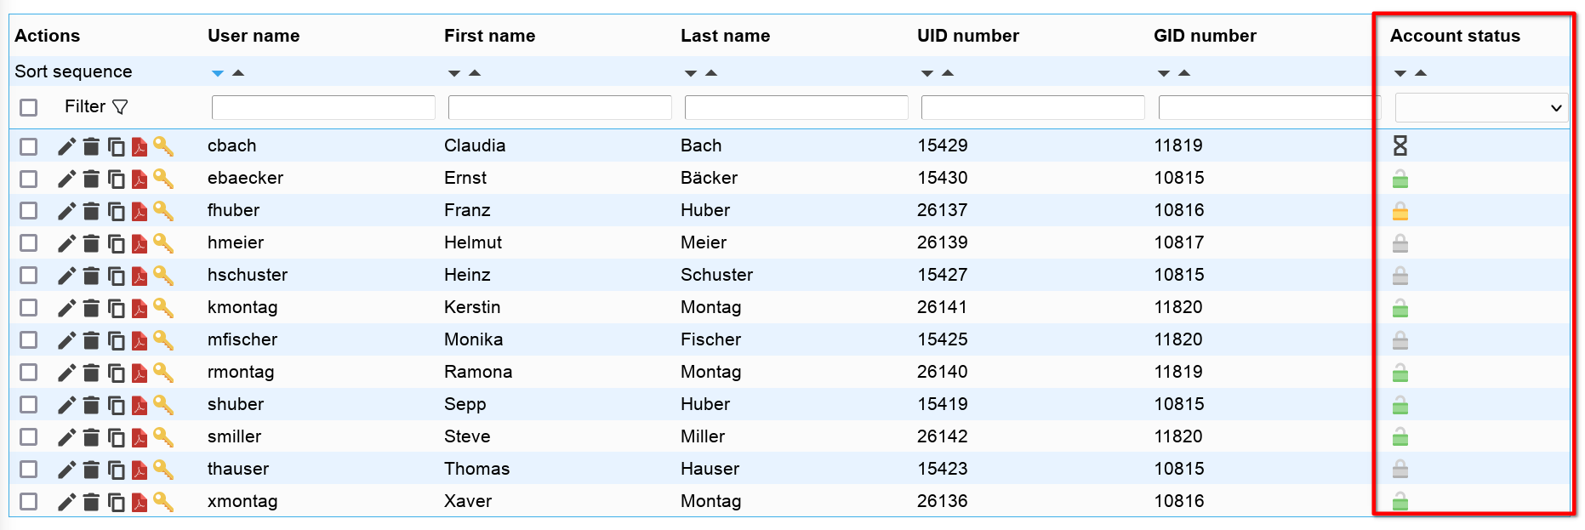
Task: Click the First name filter input field
Action: [x=559, y=107]
